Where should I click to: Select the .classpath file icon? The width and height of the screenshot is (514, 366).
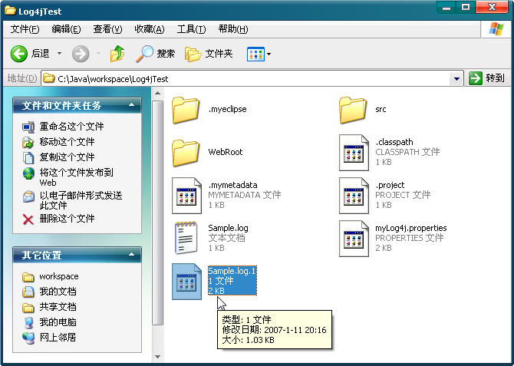[354, 153]
